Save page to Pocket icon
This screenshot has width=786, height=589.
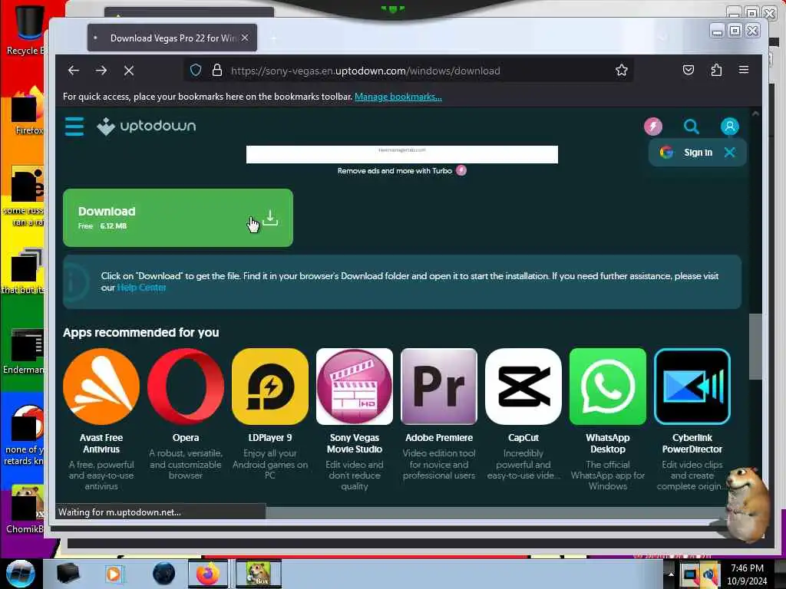(689, 70)
